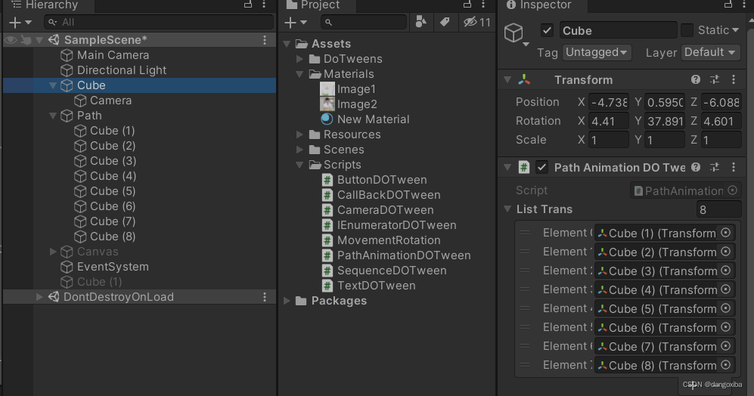This screenshot has width=754, height=396.
Task: Select Cube (5) under Path
Action: pyautogui.click(x=113, y=191)
